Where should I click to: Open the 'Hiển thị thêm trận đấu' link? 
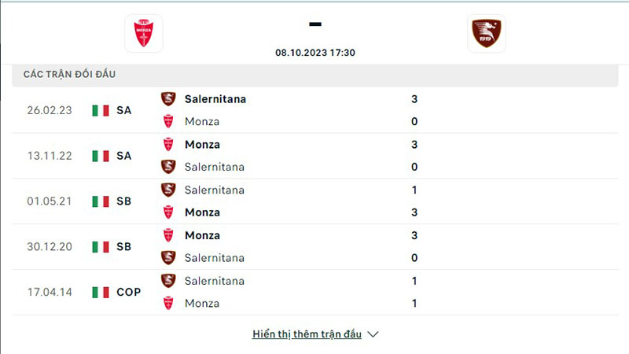click(307, 334)
